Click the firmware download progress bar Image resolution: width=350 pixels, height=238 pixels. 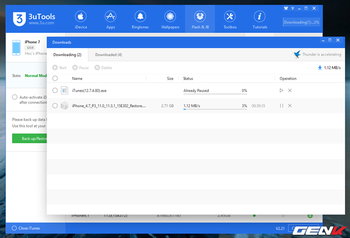point(215,109)
